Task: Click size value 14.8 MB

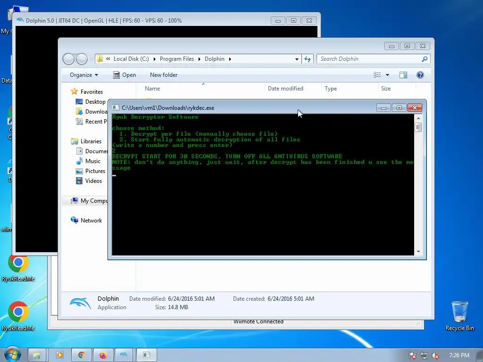Action: pos(178,307)
